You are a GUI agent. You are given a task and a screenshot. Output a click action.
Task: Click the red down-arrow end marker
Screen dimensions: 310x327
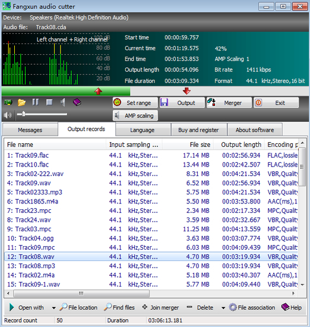point(186,91)
